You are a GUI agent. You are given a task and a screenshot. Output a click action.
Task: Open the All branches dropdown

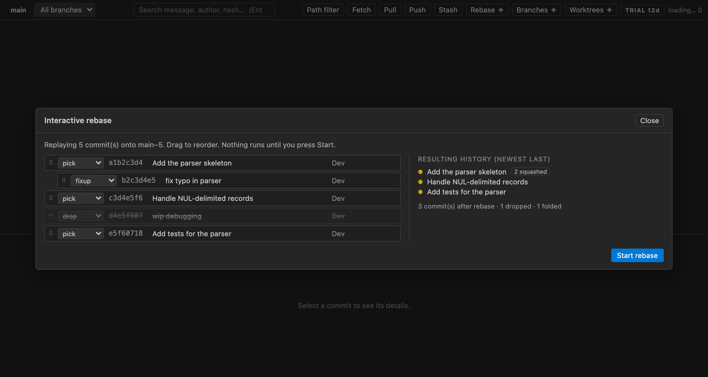tap(65, 10)
